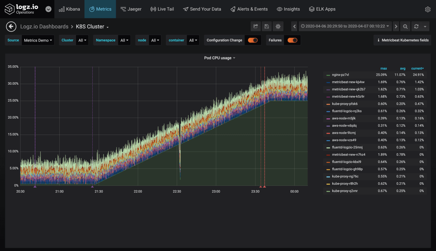Viewport: 436px width, 251px height.
Task: Open ELK Apps
Action: [x=322, y=9]
